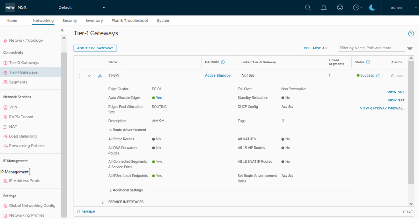
Task: Collapse sidebar with double-chevron icon
Action: 62,30
